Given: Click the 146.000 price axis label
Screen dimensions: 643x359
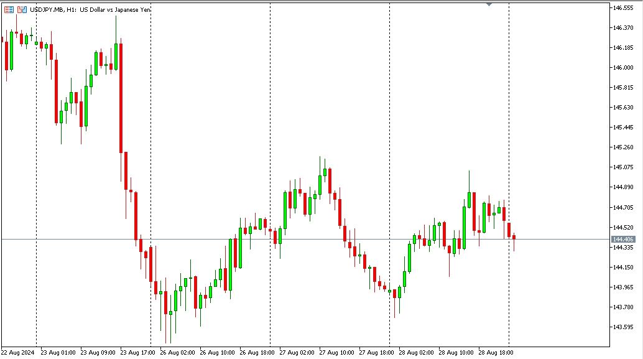Looking at the screenshot, I should (623, 68).
